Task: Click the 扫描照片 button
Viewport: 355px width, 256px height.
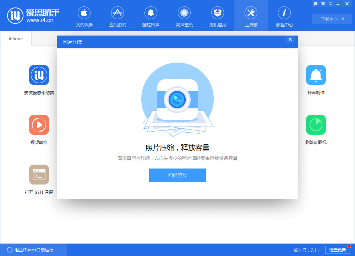Action: (x=177, y=175)
